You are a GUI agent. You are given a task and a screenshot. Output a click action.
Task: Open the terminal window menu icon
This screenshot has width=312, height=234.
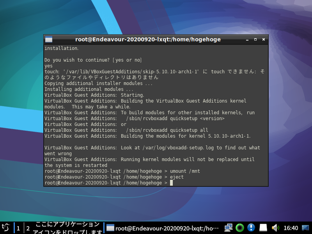tap(49, 39)
